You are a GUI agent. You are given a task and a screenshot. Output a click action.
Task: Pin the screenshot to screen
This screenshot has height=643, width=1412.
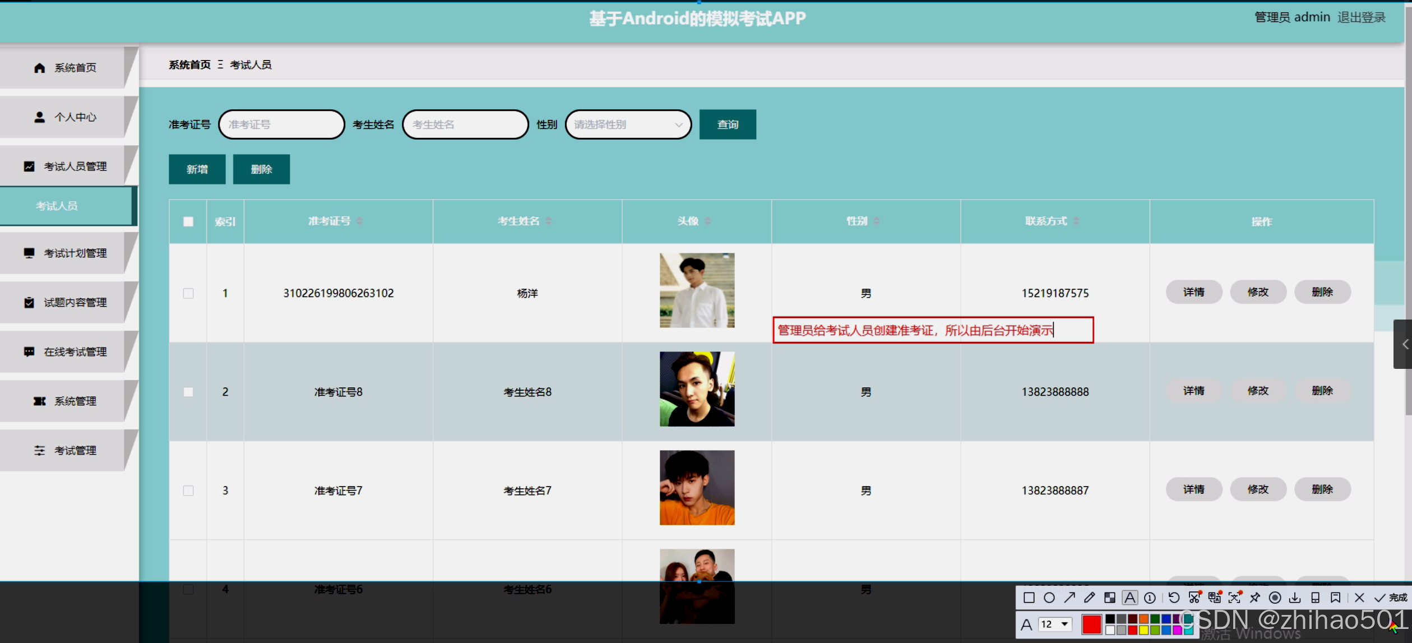click(1256, 598)
